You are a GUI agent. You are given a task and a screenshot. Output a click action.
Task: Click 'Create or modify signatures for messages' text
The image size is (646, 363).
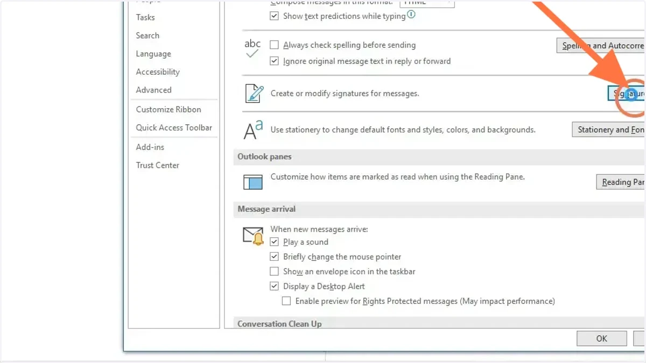click(x=345, y=94)
